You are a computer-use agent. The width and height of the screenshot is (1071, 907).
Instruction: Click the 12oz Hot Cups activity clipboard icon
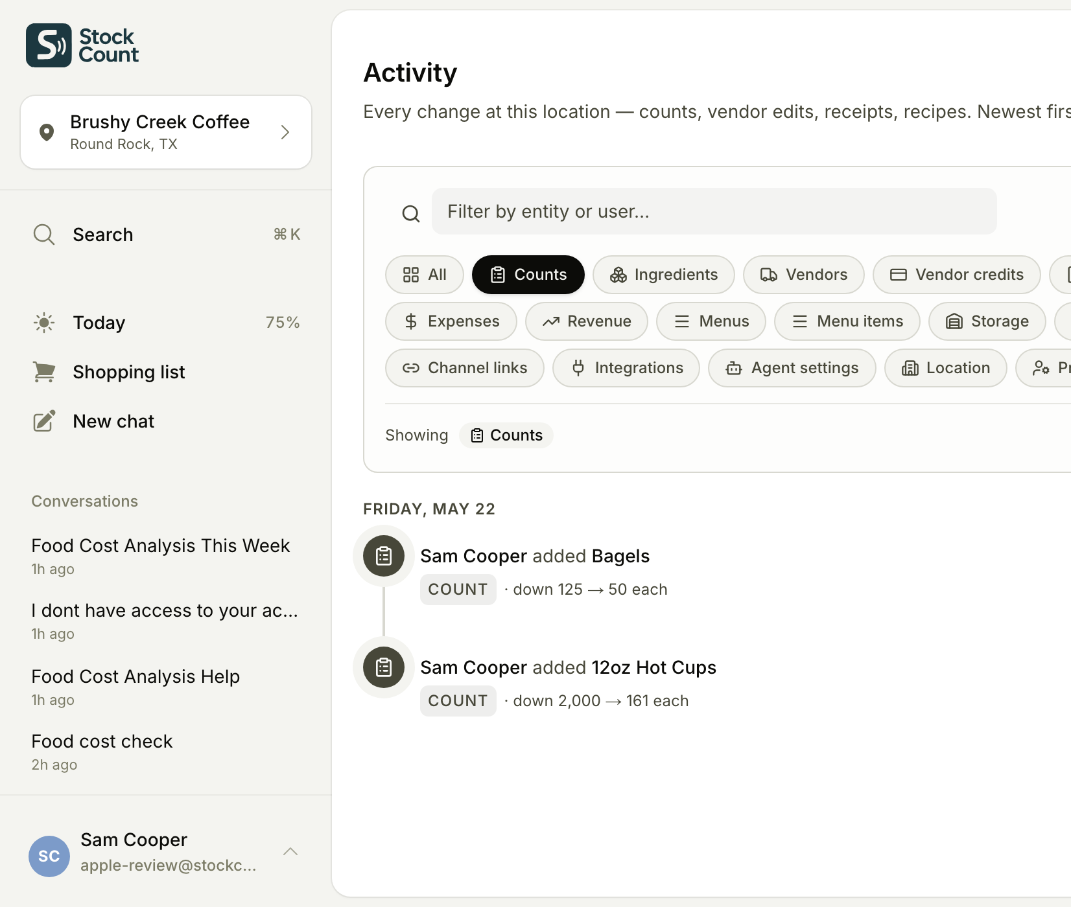coord(384,667)
